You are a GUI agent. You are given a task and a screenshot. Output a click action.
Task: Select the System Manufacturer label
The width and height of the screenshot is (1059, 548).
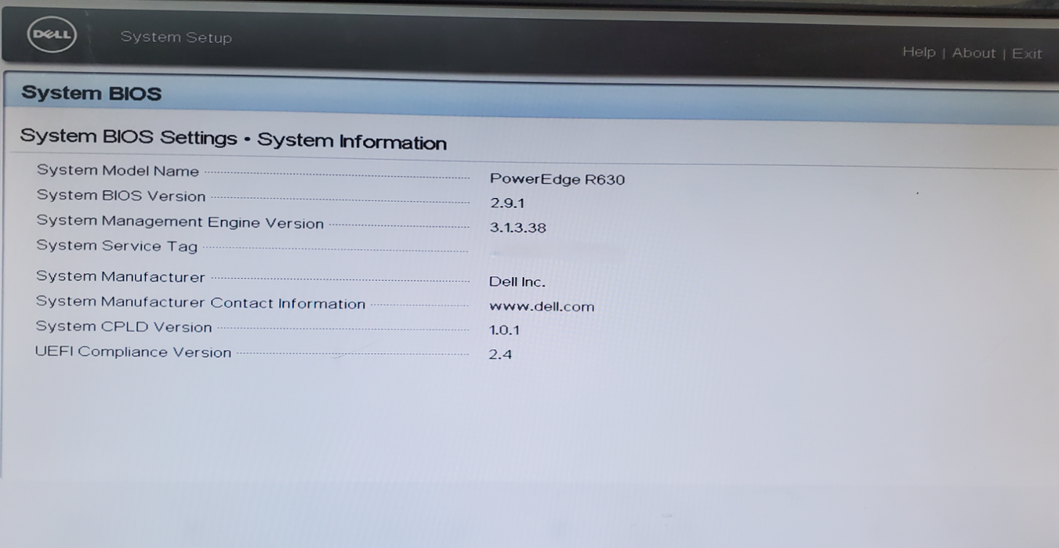[x=120, y=276]
